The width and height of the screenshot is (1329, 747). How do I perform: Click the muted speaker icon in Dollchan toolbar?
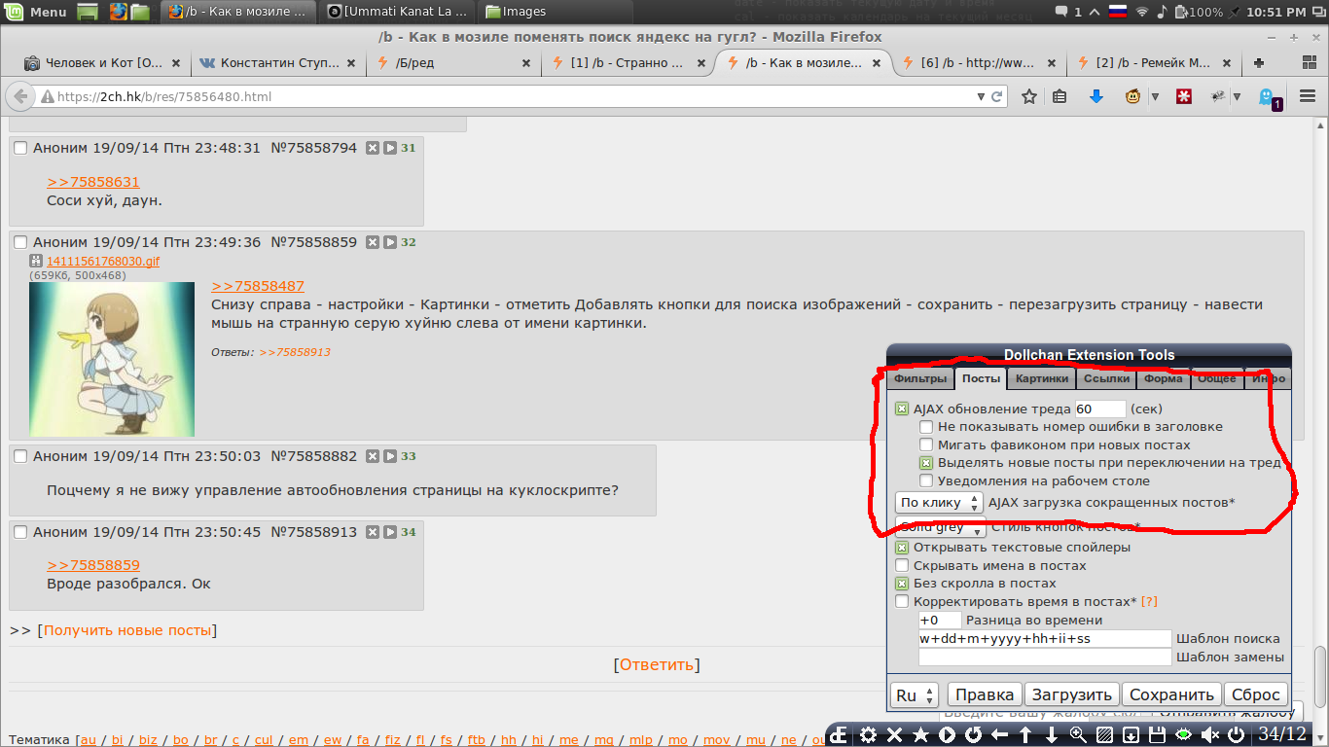coord(1209,734)
